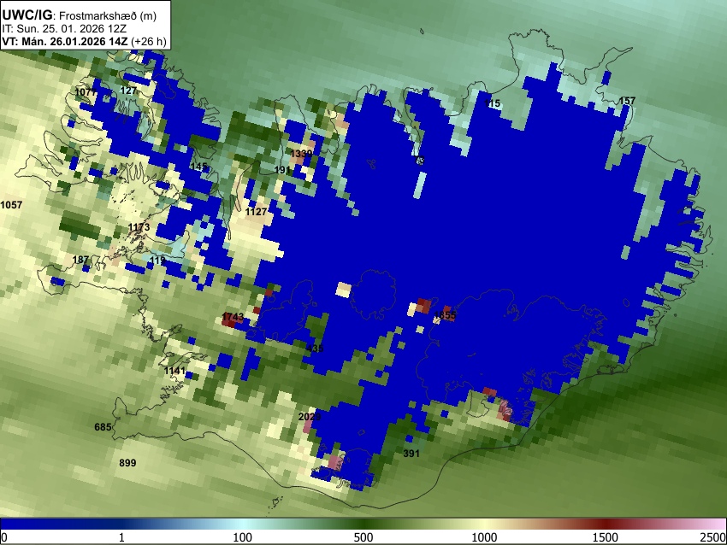Click the legend tick label 100
Screen dimensions: 727x545
[243, 537]
